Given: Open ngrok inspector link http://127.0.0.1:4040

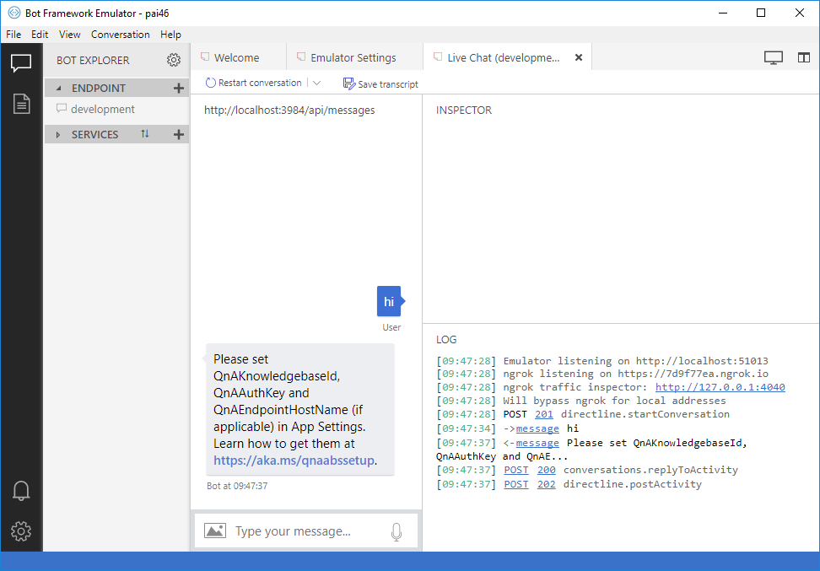Looking at the screenshot, I should pyautogui.click(x=720, y=387).
